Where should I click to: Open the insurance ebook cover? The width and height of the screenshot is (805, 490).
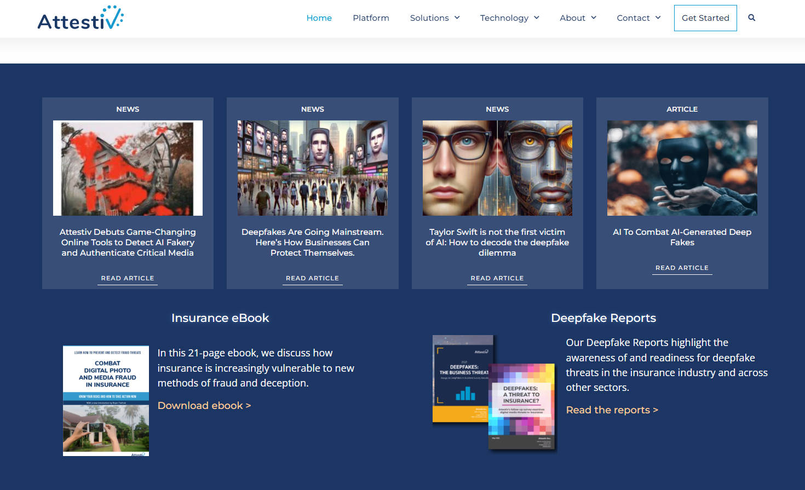tap(106, 401)
